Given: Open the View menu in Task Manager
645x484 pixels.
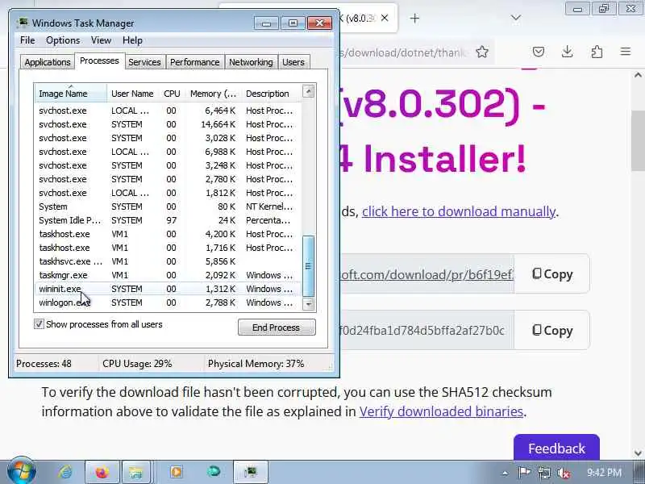Looking at the screenshot, I should [102, 40].
